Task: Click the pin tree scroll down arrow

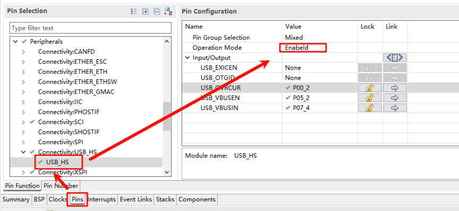Action: coord(167,172)
